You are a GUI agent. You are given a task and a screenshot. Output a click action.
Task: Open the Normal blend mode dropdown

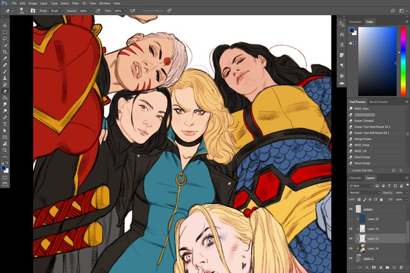364,192
